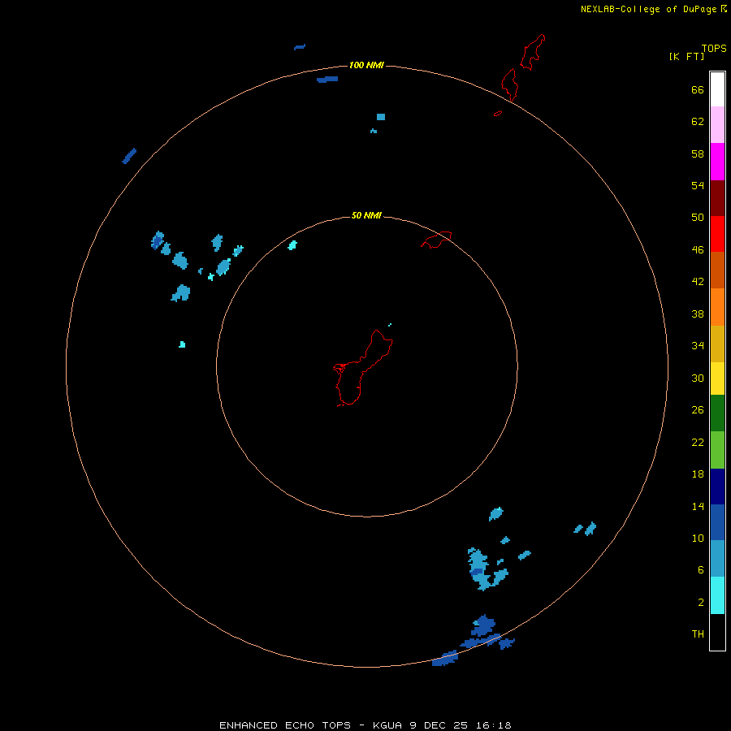Click the "ENHANCED ECHO TOPS" title text
The image size is (731, 731).
pos(285,725)
